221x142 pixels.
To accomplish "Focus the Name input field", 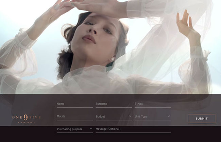I will pos(75,104).
